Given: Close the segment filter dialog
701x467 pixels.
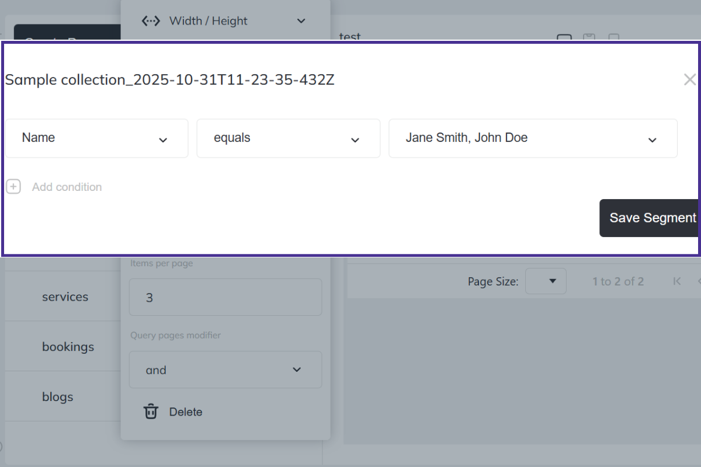Looking at the screenshot, I should click(x=689, y=80).
